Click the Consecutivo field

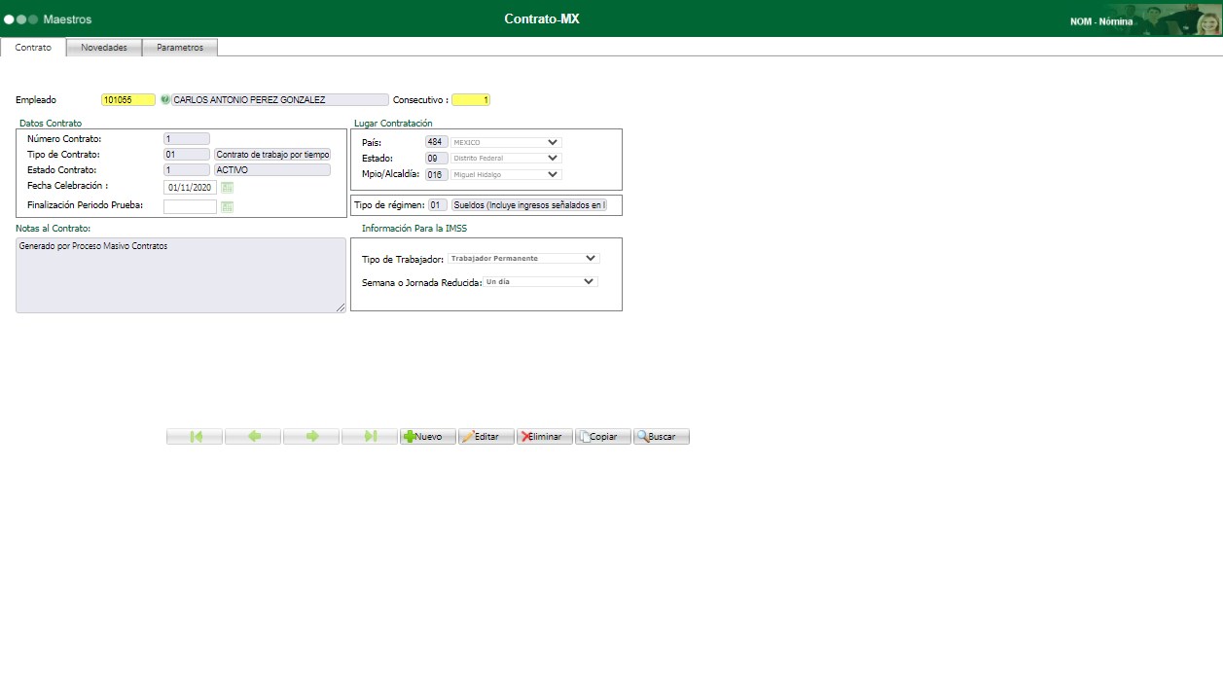click(471, 99)
